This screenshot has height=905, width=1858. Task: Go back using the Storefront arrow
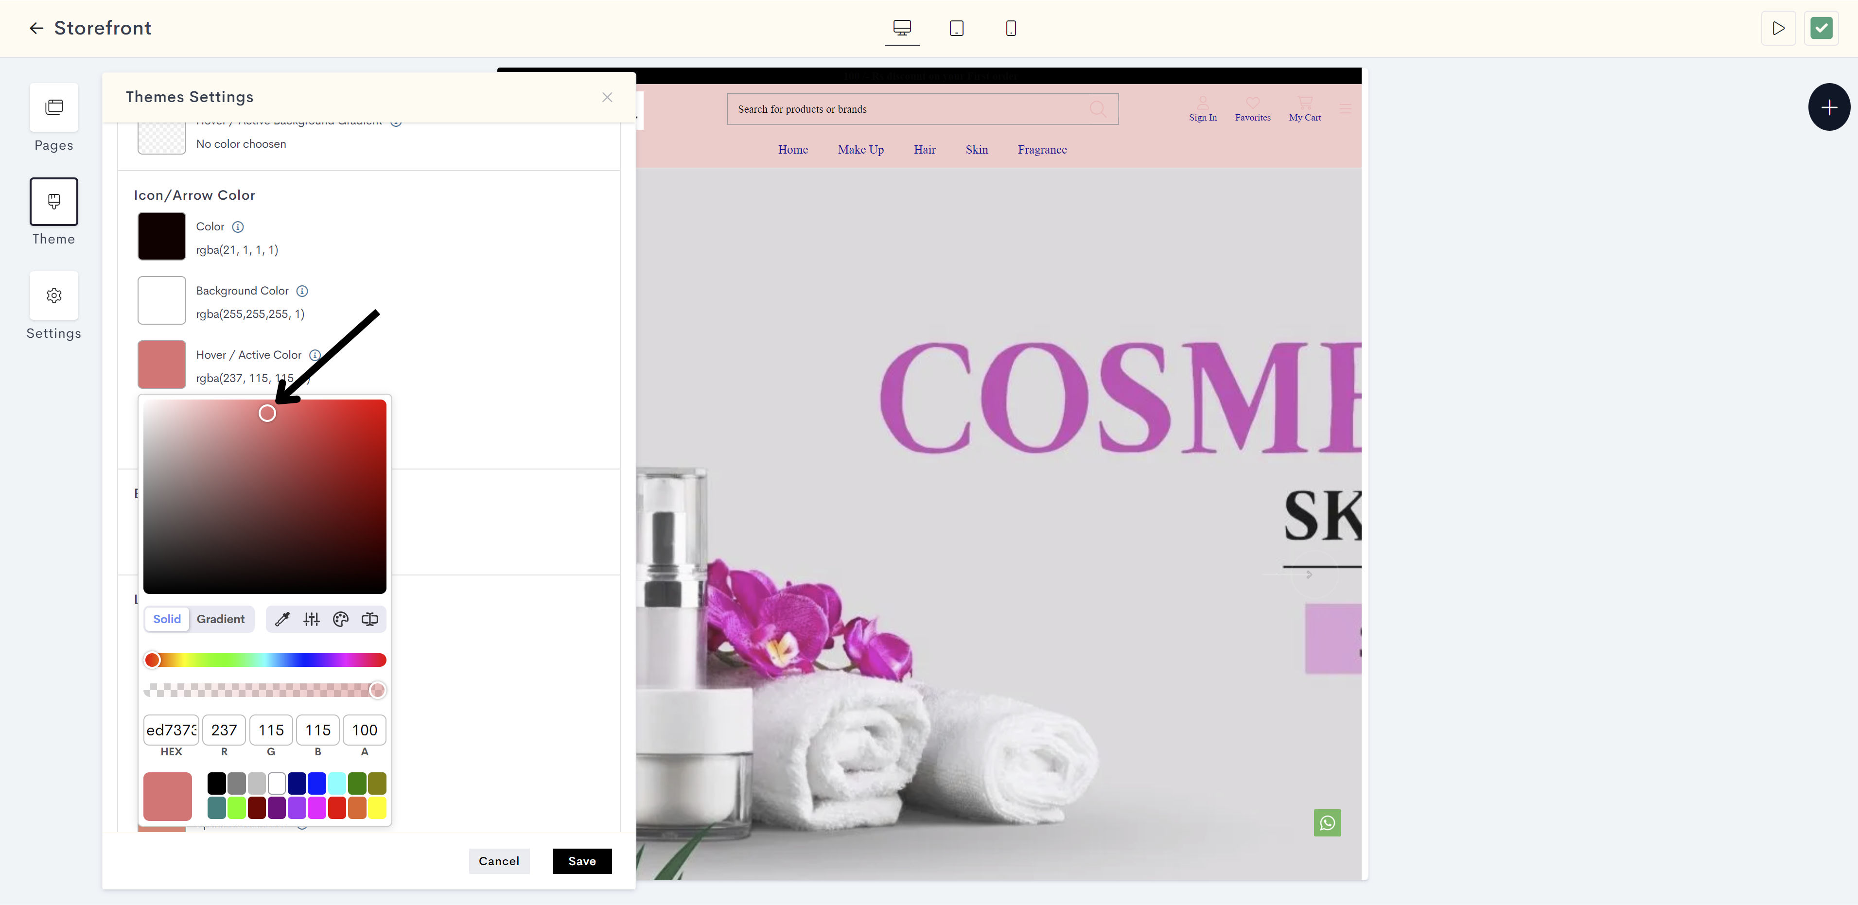[36, 28]
